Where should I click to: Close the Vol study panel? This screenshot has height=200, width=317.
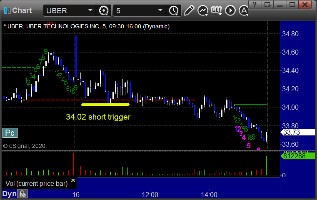click(x=73, y=180)
